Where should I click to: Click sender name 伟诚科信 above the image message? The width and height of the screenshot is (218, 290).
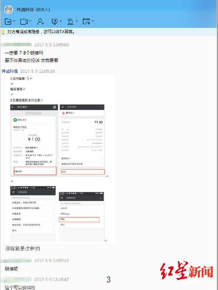pyautogui.click(x=10, y=72)
